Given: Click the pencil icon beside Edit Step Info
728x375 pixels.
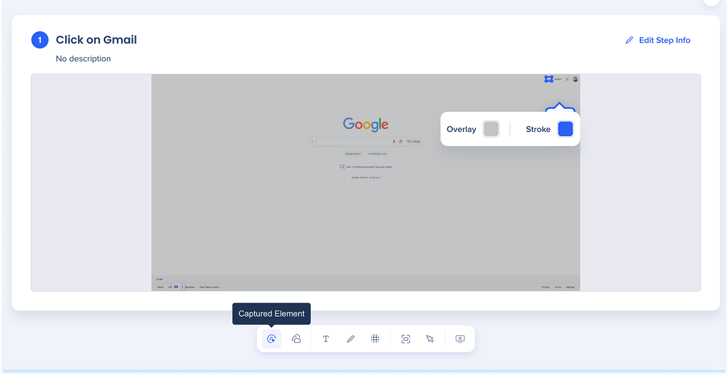Looking at the screenshot, I should pos(629,41).
